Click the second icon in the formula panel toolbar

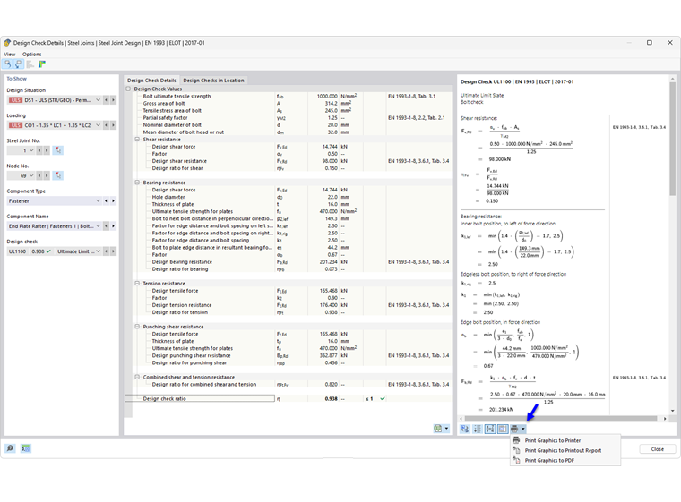(478, 429)
